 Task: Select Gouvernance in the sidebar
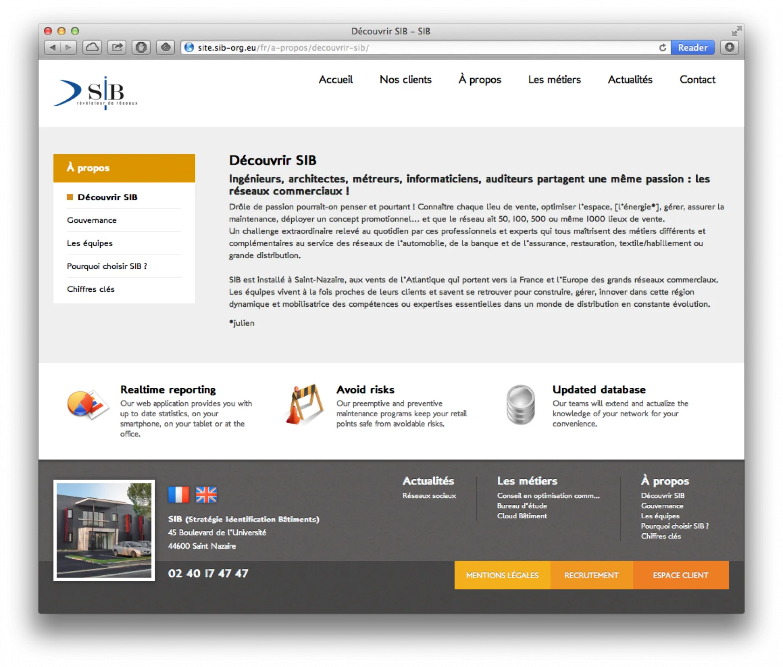pyautogui.click(x=92, y=220)
